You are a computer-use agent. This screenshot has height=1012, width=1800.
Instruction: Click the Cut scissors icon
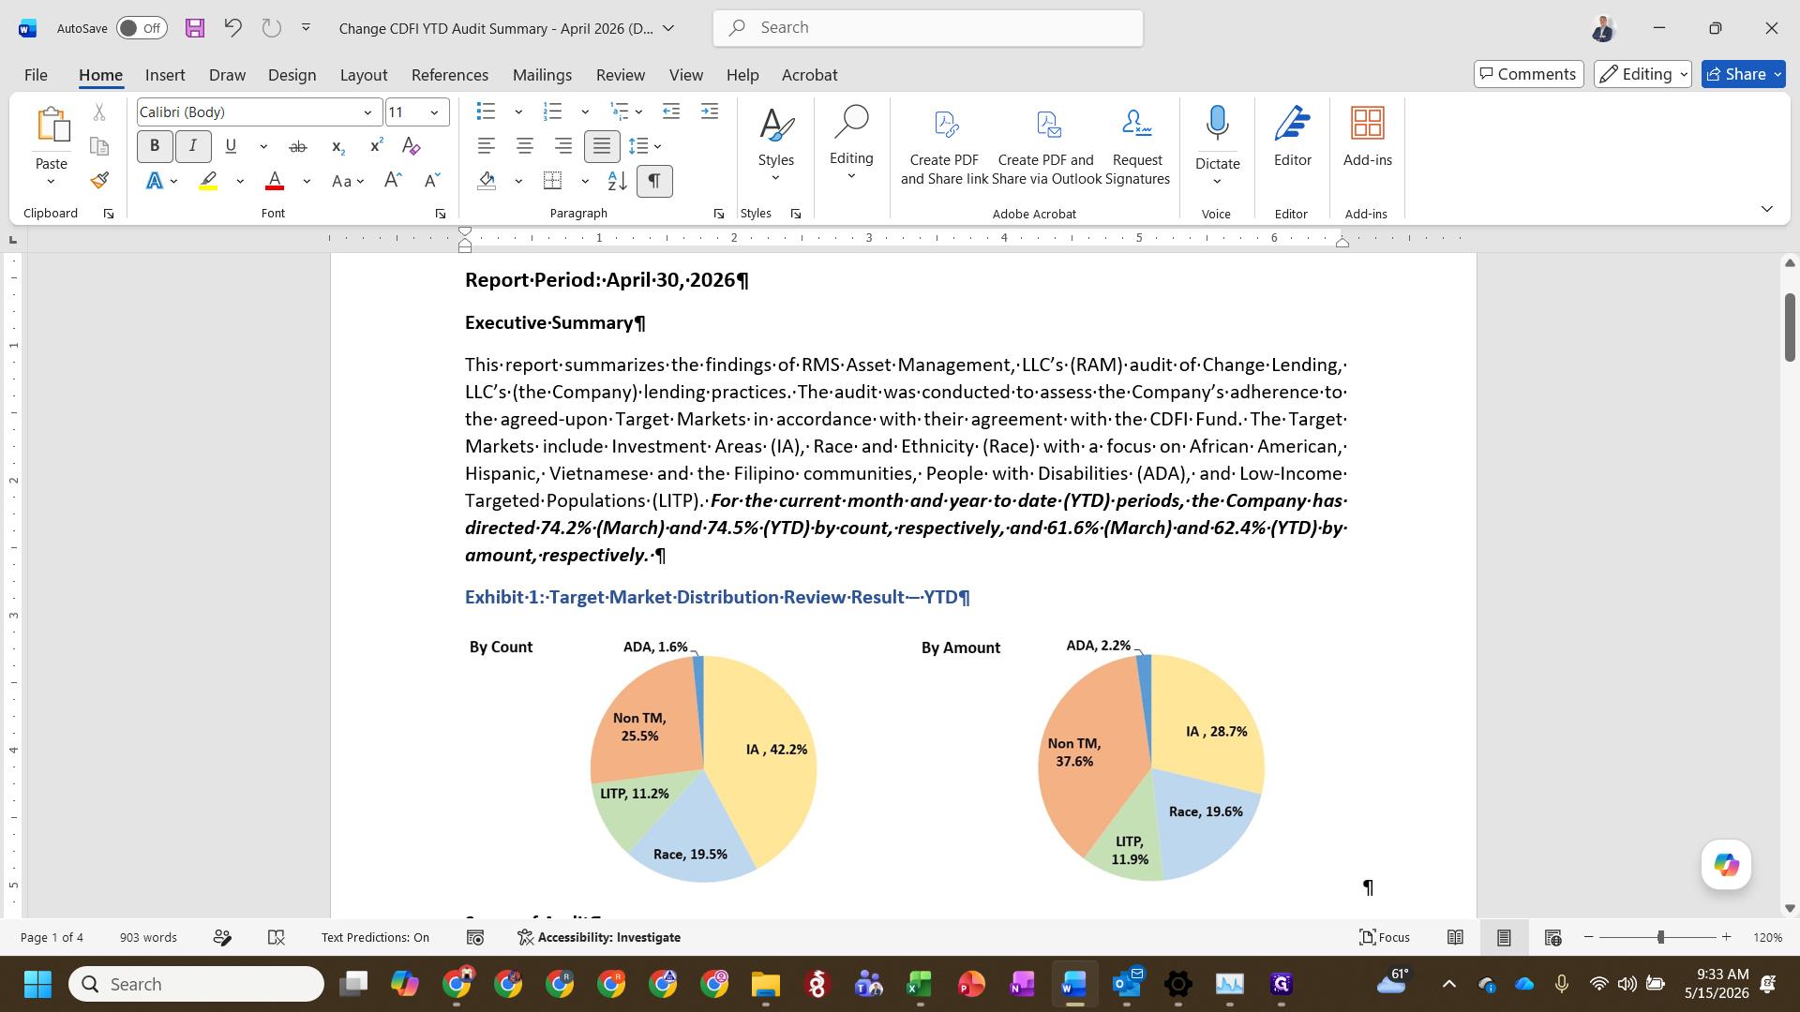[x=99, y=112]
